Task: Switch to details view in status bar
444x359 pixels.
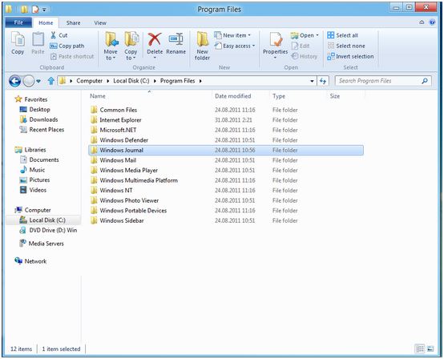Action: click(421, 349)
